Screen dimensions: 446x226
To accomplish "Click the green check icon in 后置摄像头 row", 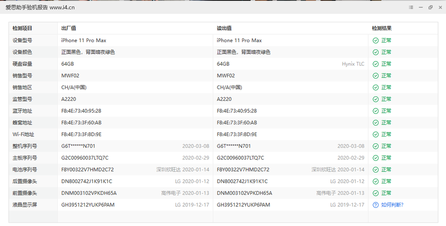I will tap(376, 181).
